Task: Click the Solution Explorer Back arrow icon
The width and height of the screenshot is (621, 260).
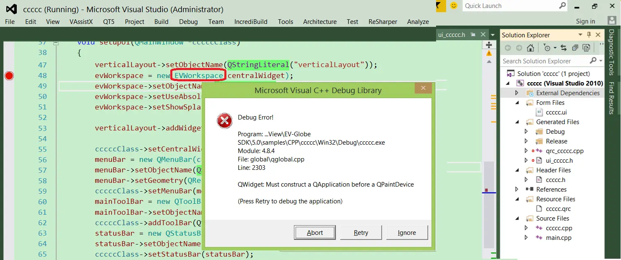Action: (508, 48)
